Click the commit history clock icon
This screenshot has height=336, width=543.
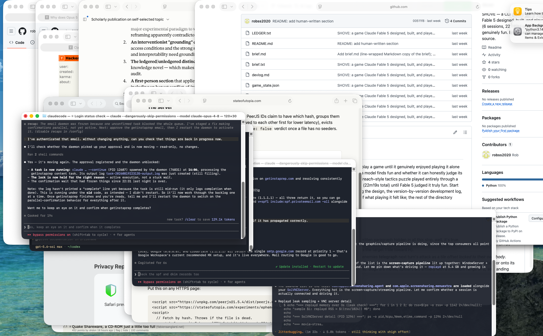tap(447, 21)
